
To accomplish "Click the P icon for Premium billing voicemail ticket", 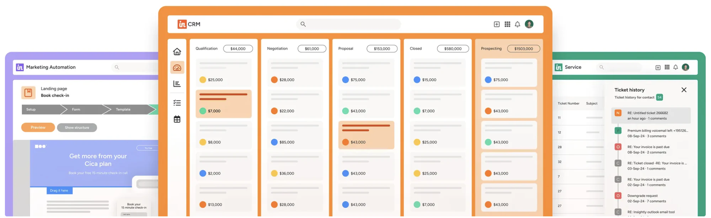I will click(x=618, y=130).
